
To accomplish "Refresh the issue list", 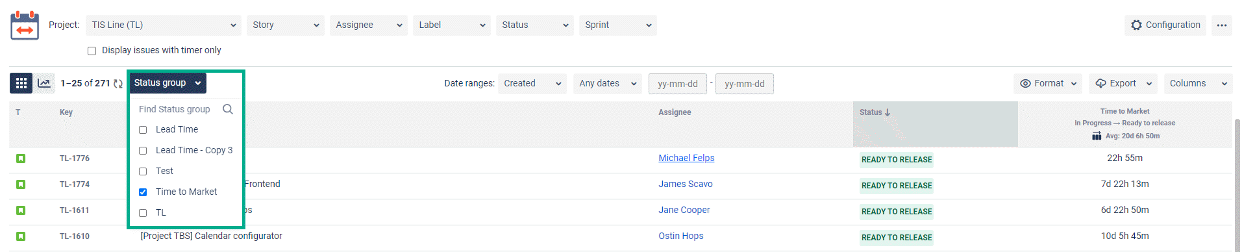I will (x=118, y=84).
